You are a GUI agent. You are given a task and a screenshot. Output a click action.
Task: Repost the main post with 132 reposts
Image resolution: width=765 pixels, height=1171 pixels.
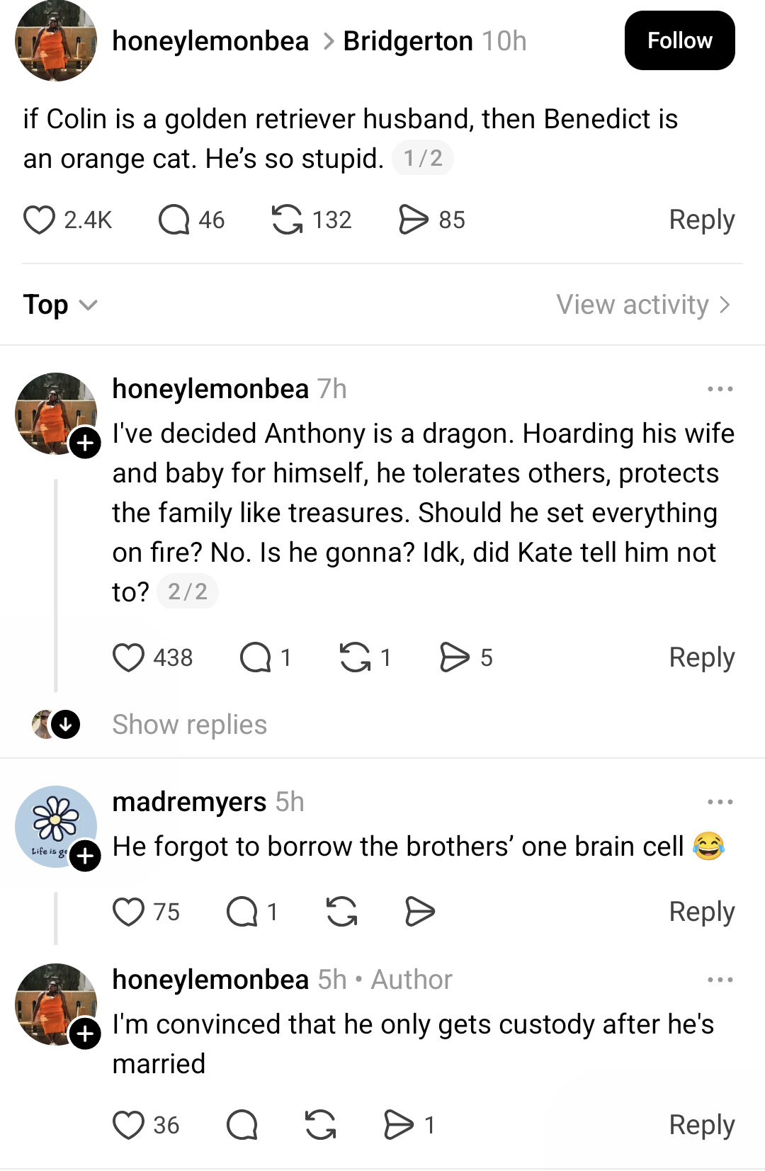(x=287, y=220)
